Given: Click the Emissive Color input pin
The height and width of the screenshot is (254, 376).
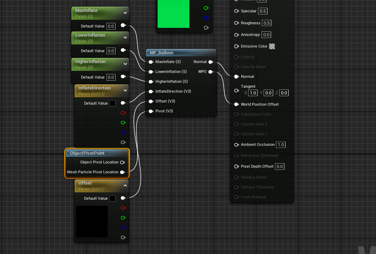Looking at the screenshot, I should click(x=236, y=47).
